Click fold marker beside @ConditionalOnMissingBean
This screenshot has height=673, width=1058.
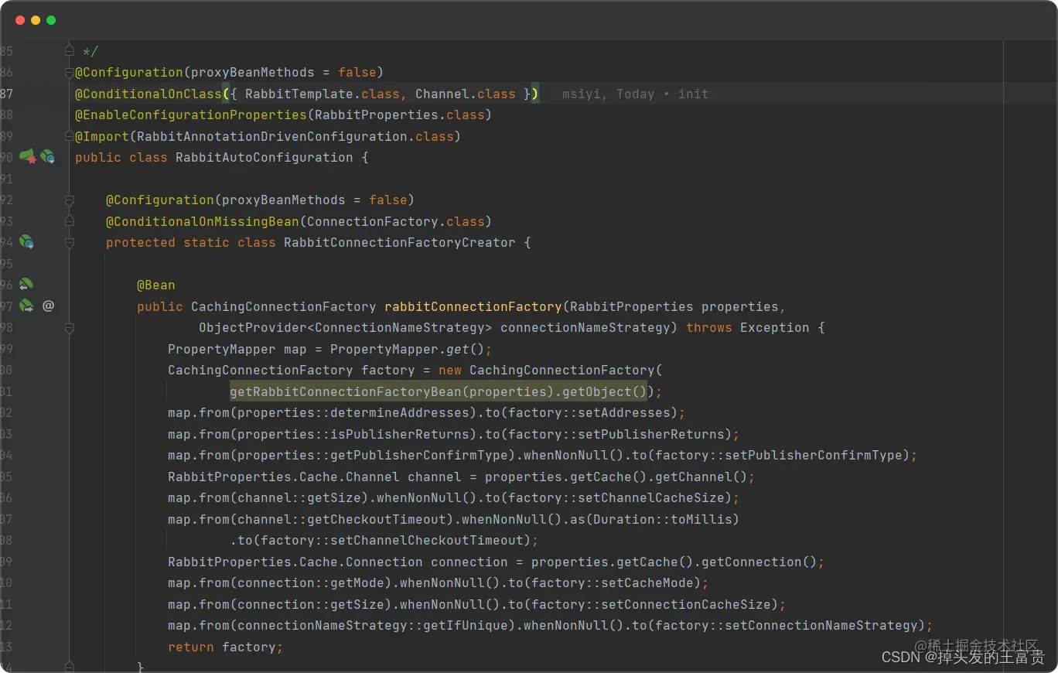(x=70, y=221)
